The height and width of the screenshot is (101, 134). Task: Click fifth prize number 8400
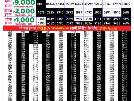coord(112,49)
